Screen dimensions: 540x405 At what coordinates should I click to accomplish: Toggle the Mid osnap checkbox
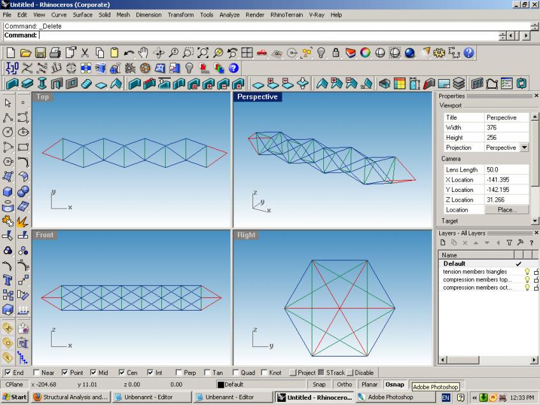click(93, 372)
